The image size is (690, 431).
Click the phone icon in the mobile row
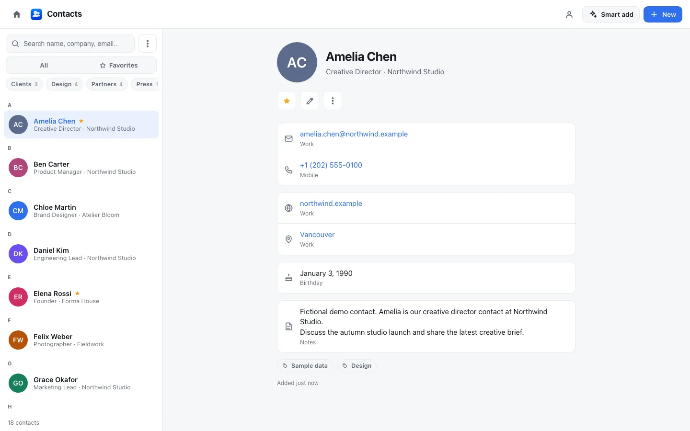point(288,170)
